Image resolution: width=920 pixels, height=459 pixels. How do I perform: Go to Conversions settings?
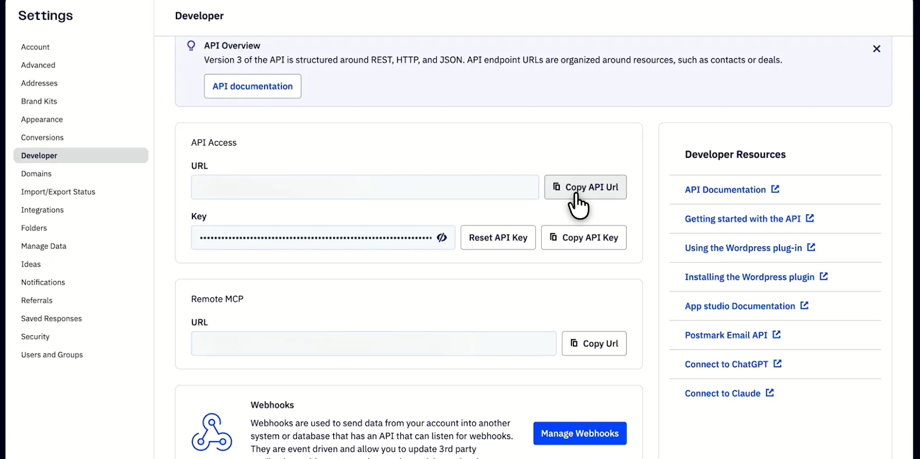[x=42, y=138]
